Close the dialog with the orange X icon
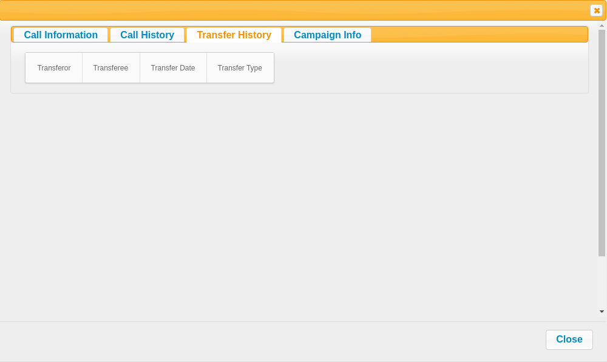The height and width of the screenshot is (362, 607). pos(596,10)
